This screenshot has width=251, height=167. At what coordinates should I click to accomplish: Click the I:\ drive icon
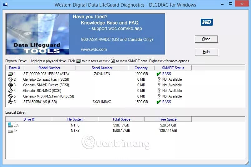click(10, 131)
